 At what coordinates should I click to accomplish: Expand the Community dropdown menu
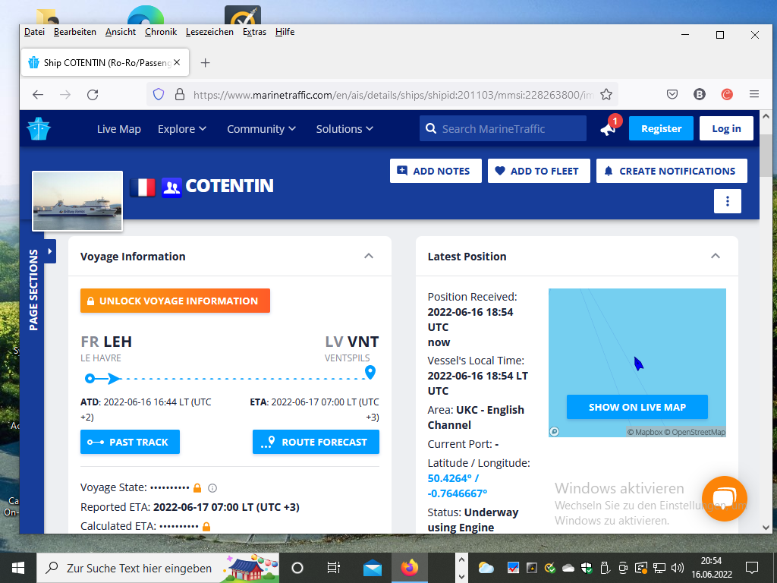coord(261,129)
